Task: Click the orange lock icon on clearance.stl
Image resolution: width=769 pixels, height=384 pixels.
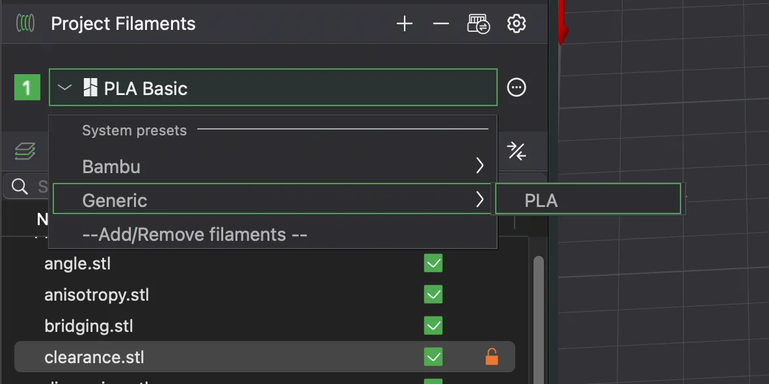Action: (x=492, y=357)
